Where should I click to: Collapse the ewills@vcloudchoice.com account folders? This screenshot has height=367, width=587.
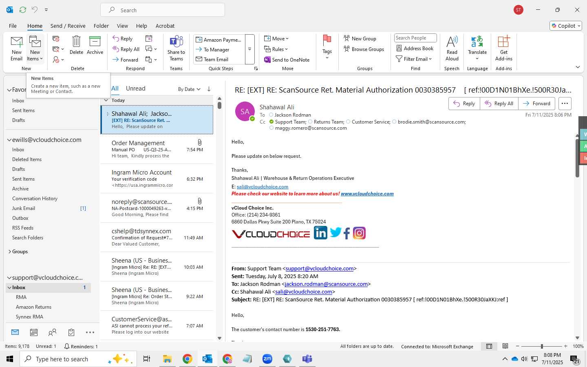click(9, 140)
